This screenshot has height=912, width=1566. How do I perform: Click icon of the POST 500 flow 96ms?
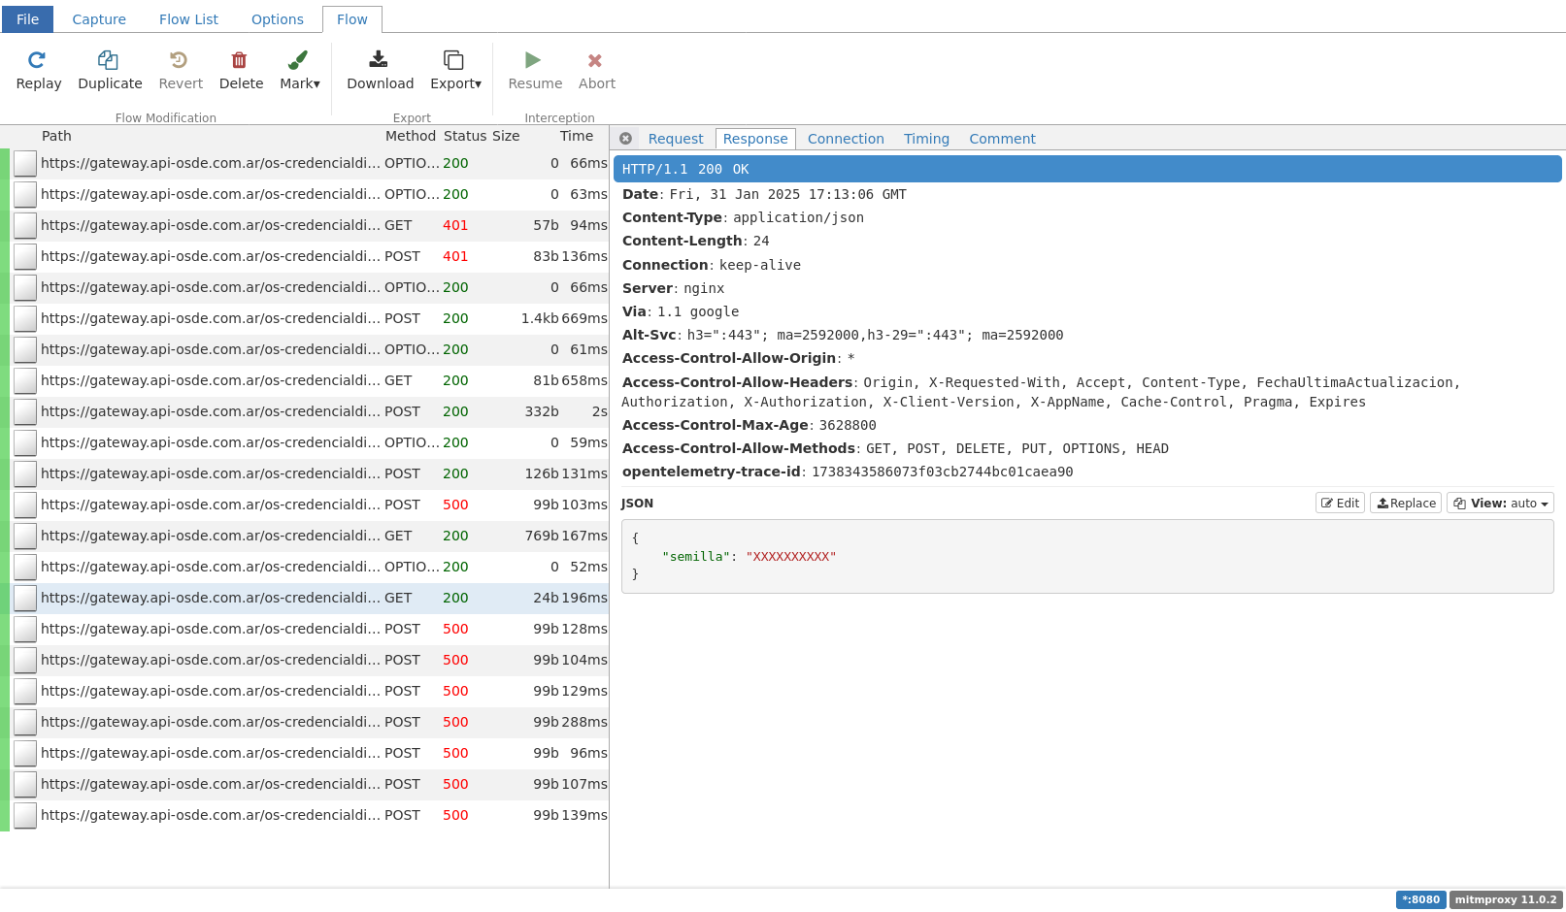tap(25, 753)
